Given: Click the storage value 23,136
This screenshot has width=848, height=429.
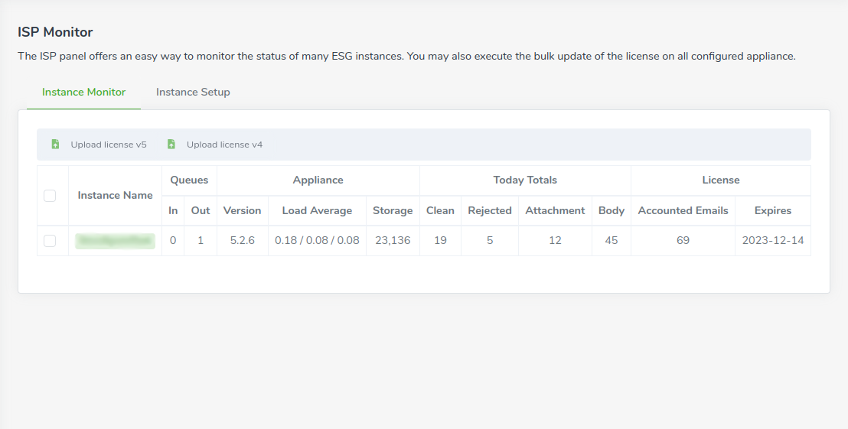Looking at the screenshot, I should 393,240.
